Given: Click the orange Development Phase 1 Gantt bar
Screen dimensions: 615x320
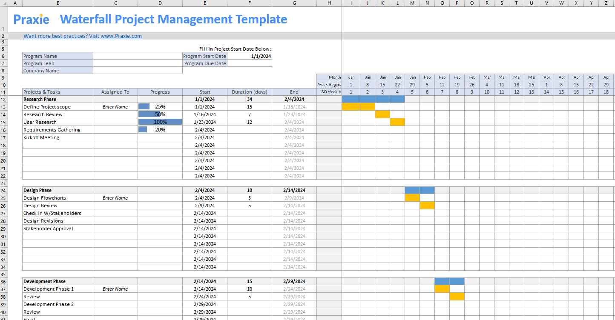Looking at the screenshot, I should [x=442, y=289].
